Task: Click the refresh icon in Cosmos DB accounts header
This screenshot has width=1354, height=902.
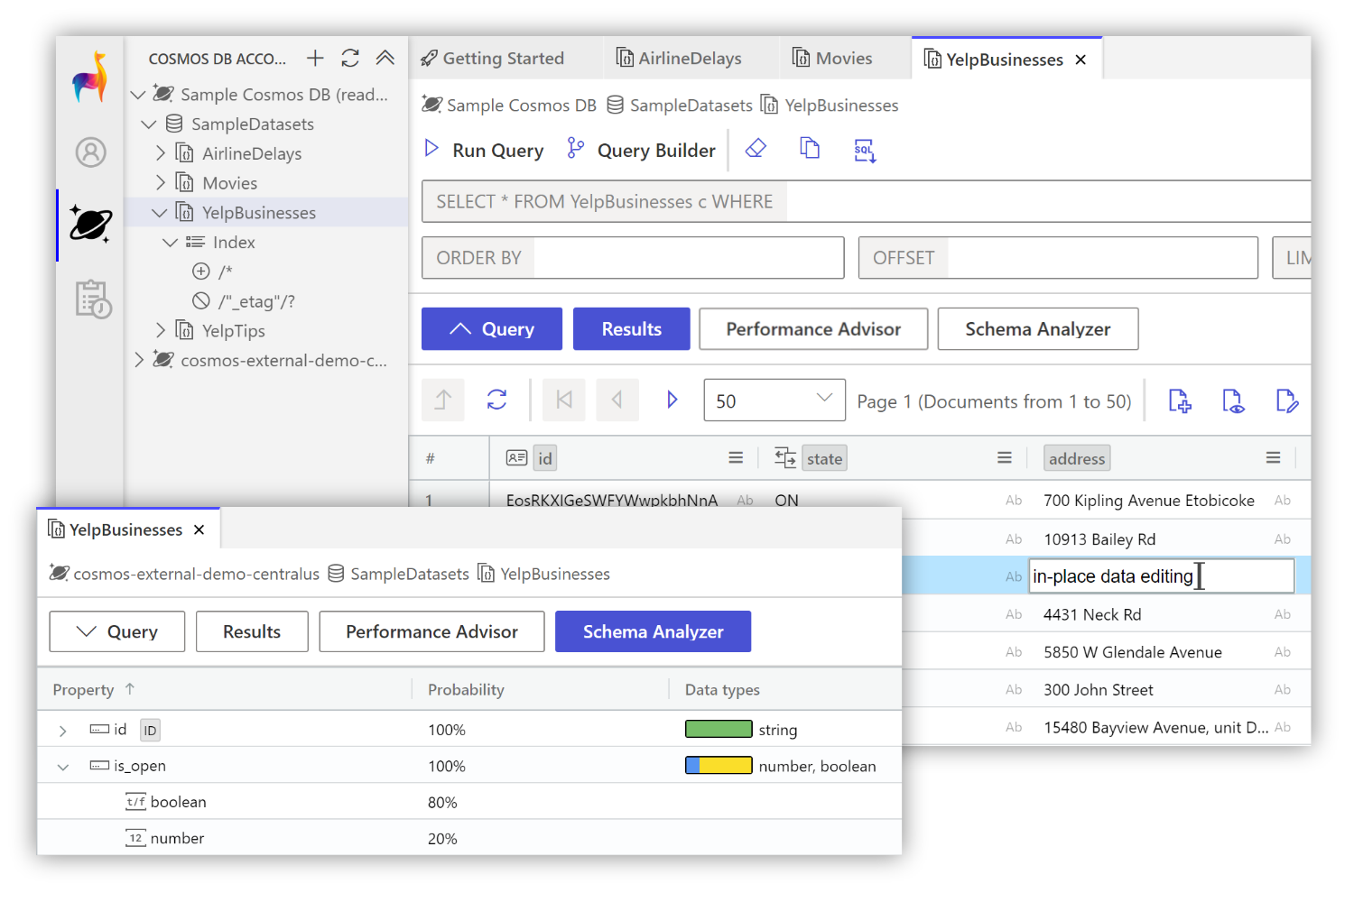Action: click(350, 59)
